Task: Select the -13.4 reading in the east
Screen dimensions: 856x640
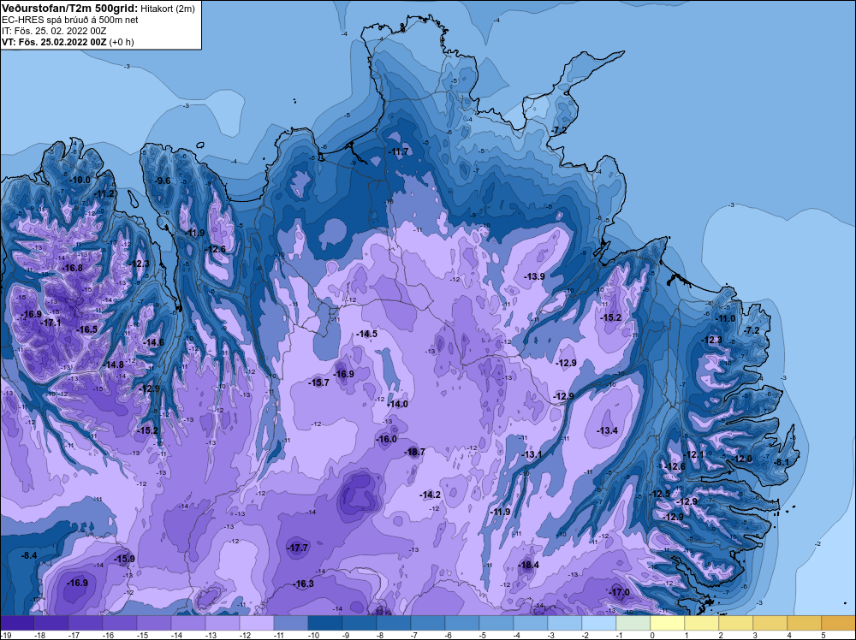Action: click(608, 430)
